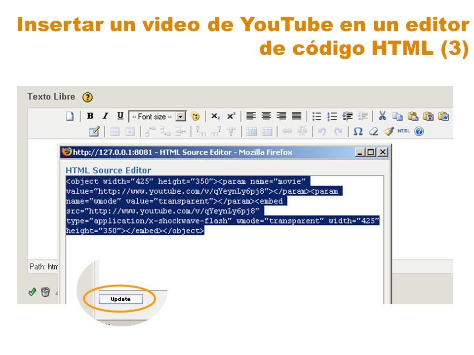Insert special character Omega icon
This screenshot has width=474, height=355.
tap(358, 131)
